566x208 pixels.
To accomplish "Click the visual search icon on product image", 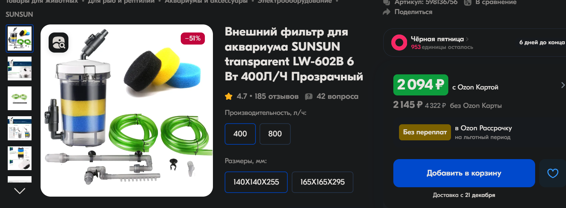I will (x=58, y=43).
